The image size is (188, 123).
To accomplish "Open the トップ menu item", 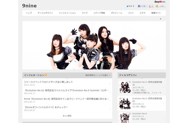I will tap(29, 13).
